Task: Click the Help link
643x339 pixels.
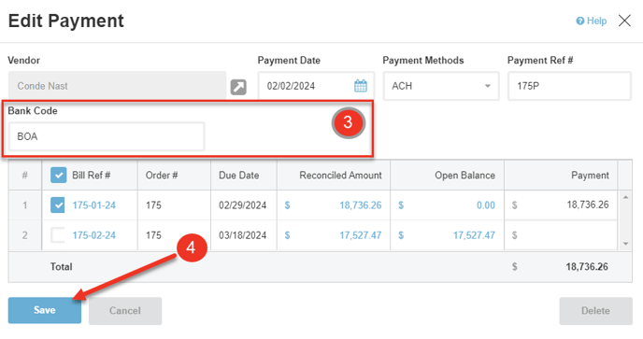Action: click(592, 21)
